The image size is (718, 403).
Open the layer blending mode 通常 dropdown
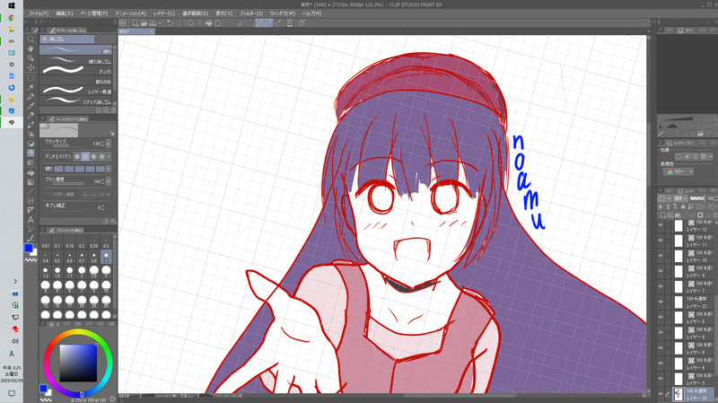679,198
